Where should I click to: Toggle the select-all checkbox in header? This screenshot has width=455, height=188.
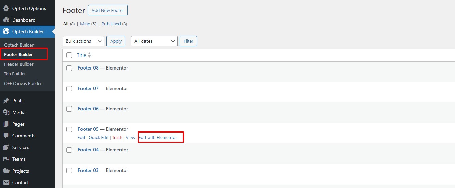[69, 55]
